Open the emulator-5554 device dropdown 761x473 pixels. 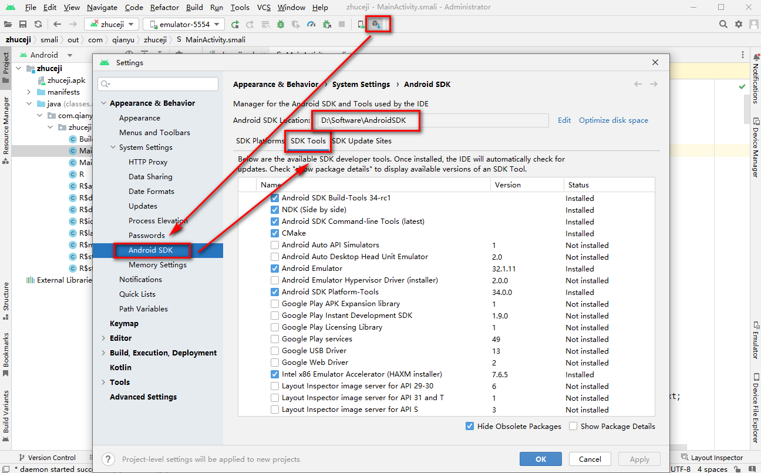(x=183, y=24)
